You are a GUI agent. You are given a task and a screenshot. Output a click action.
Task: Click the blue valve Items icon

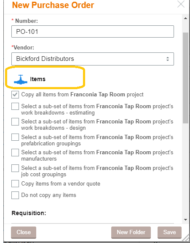(21, 79)
